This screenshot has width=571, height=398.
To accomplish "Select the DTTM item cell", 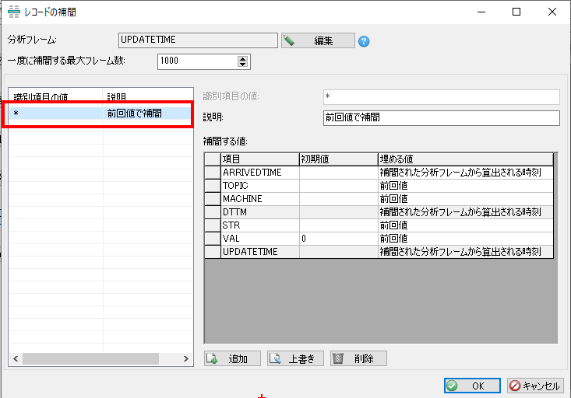I will pyautogui.click(x=260, y=212).
